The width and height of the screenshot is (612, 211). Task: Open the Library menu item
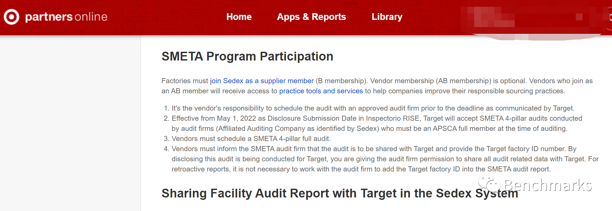pyautogui.click(x=387, y=17)
